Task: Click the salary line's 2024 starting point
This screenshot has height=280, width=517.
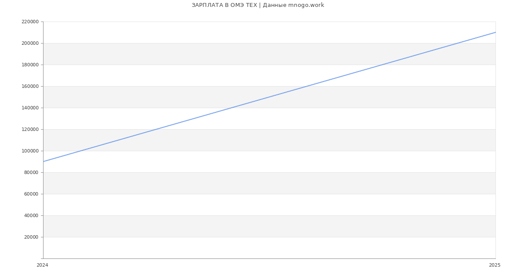Action: coord(44,162)
